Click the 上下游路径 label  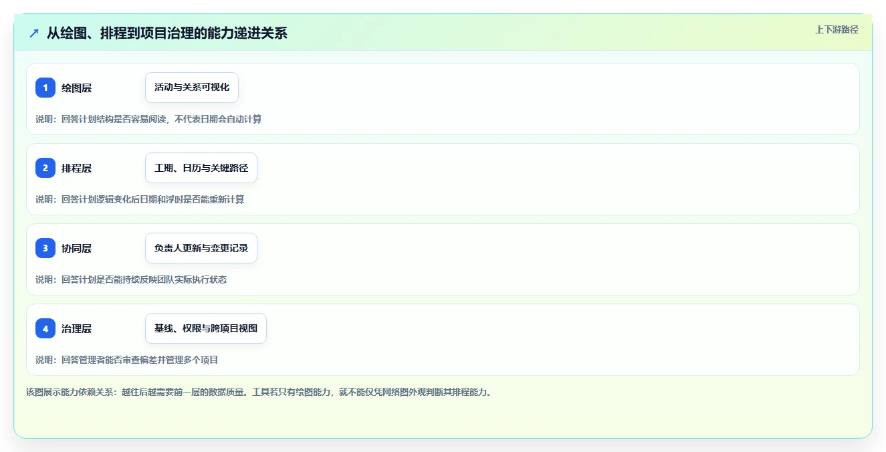tap(837, 29)
